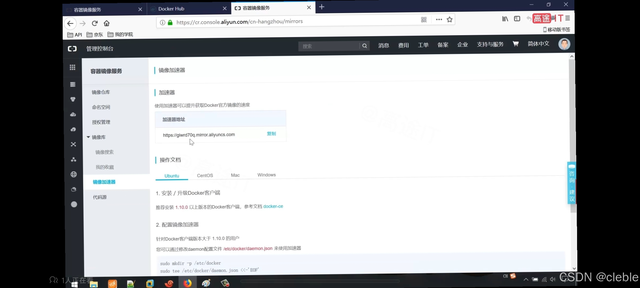
Task: Open the Firefox hamburger menu
Action: (x=567, y=18)
